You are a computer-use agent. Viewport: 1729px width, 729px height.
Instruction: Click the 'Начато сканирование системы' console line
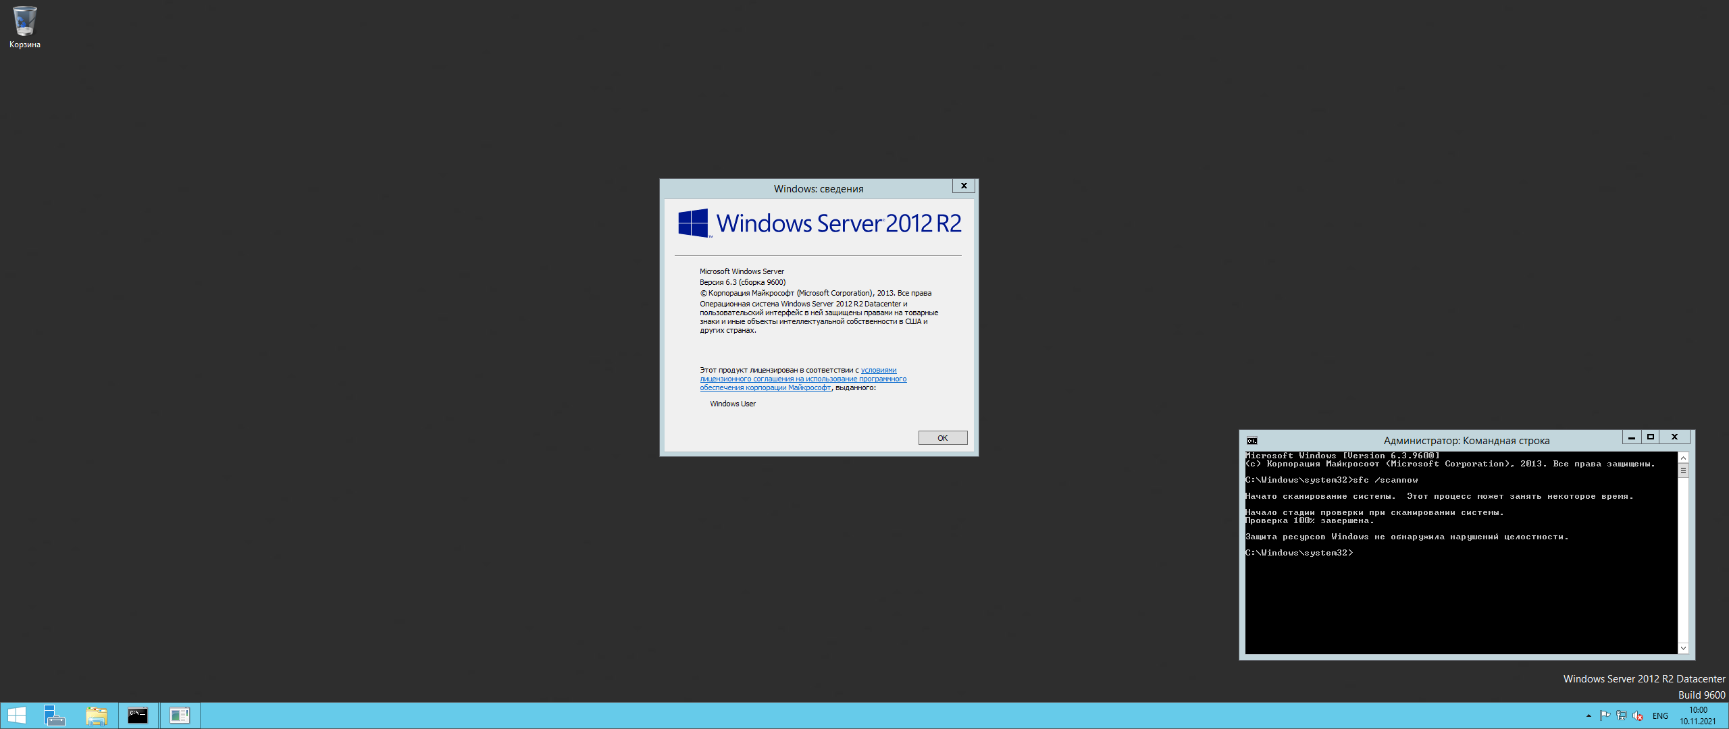[1440, 496]
